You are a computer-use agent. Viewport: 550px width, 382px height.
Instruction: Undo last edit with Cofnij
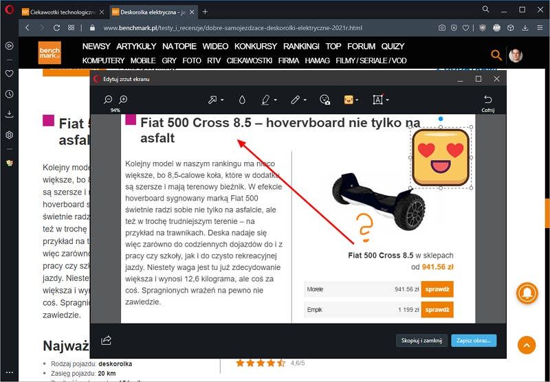pyautogui.click(x=488, y=103)
